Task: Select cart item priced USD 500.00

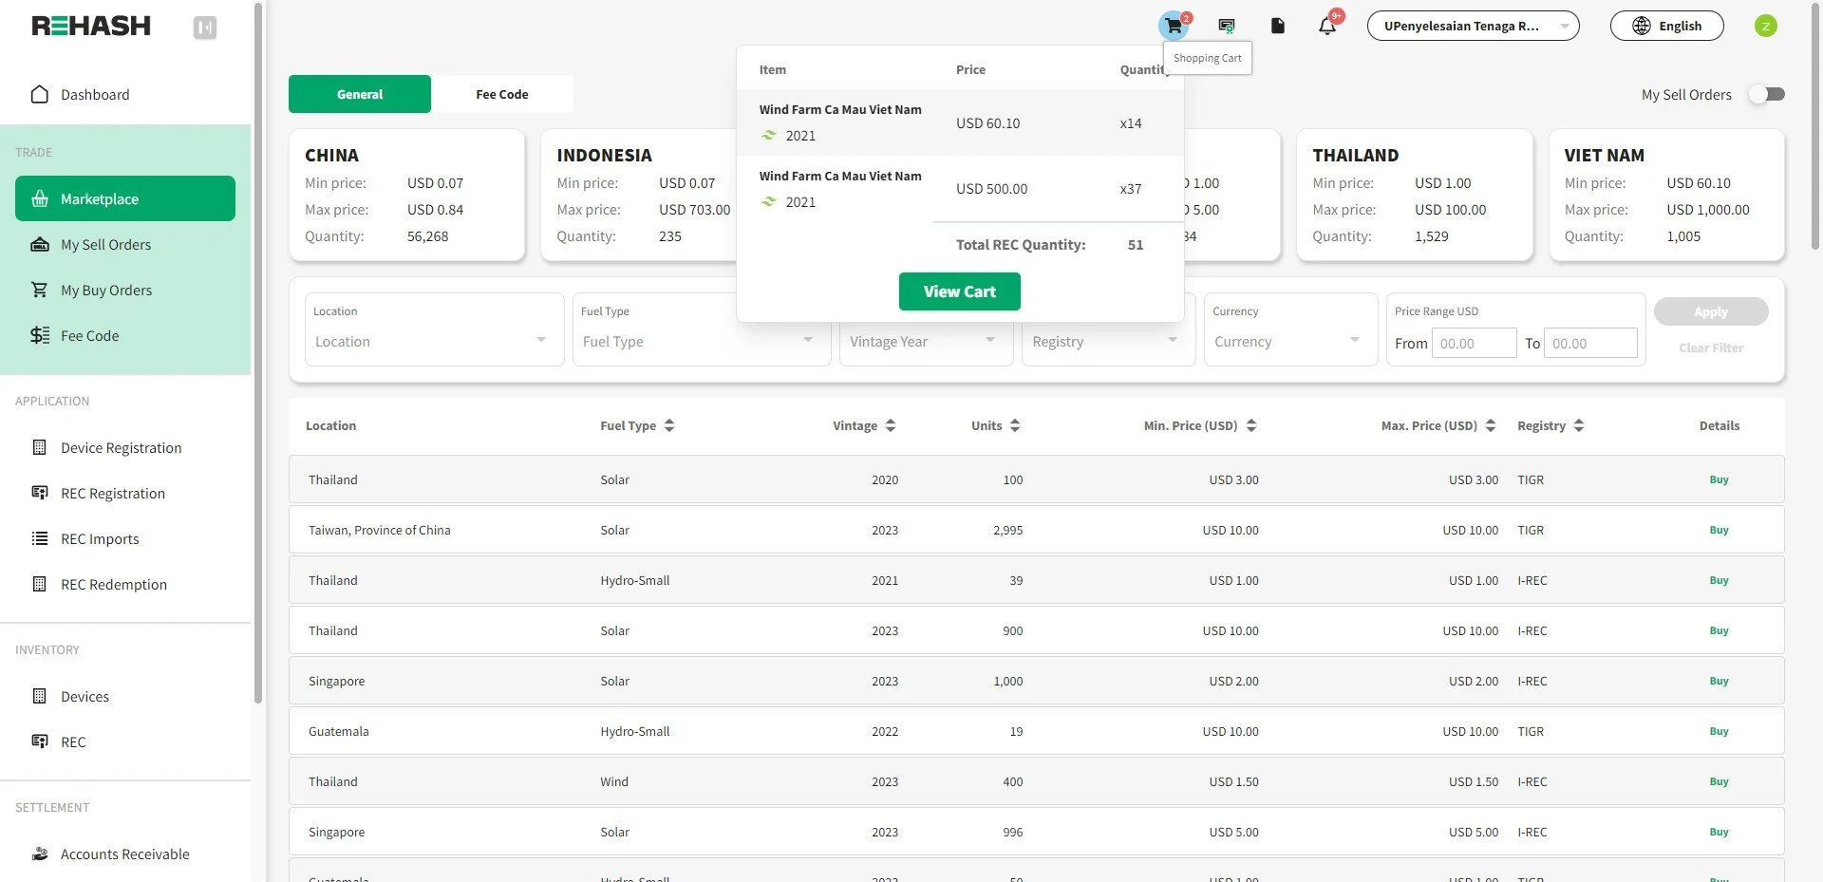Action: click(959, 189)
